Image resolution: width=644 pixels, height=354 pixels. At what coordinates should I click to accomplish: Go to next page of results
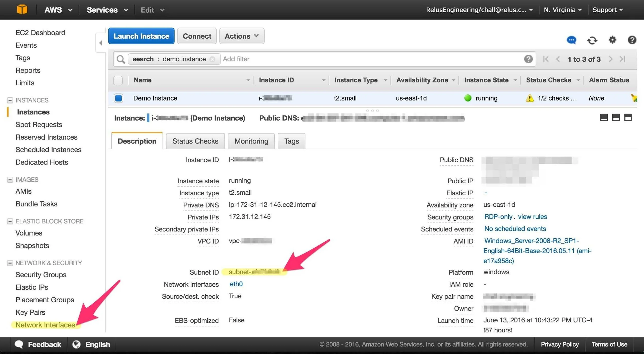tap(611, 59)
